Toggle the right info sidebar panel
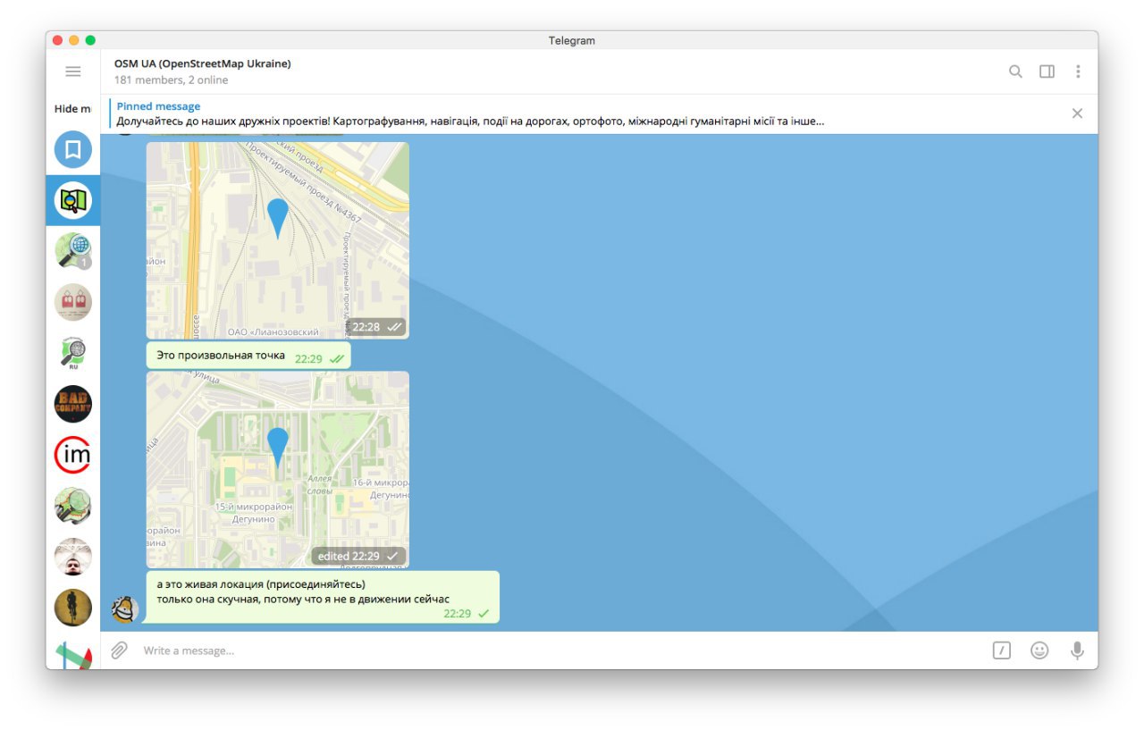 pos(1047,71)
